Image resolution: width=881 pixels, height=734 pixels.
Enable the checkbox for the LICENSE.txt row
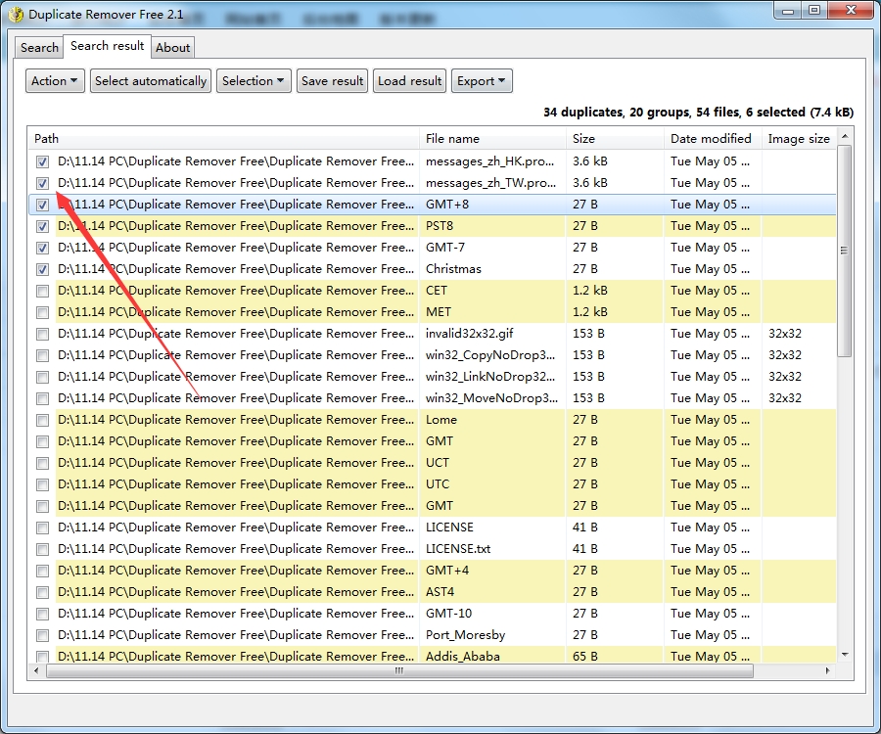pyautogui.click(x=42, y=549)
